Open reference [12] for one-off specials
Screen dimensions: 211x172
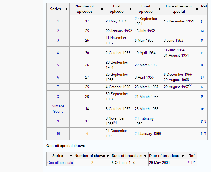click(194, 163)
